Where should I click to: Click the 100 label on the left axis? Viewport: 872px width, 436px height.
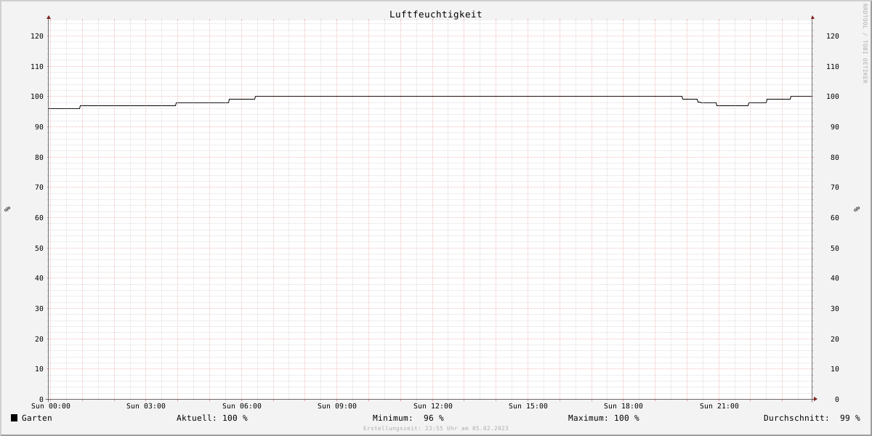click(x=37, y=97)
